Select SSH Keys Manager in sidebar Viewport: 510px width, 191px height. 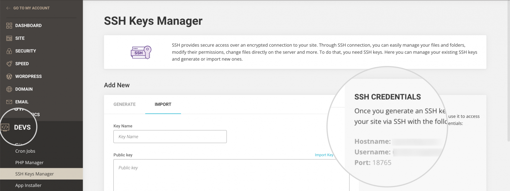click(41, 174)
